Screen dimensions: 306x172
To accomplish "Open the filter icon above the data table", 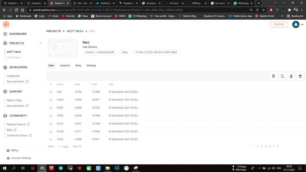I will pos(273,76).
